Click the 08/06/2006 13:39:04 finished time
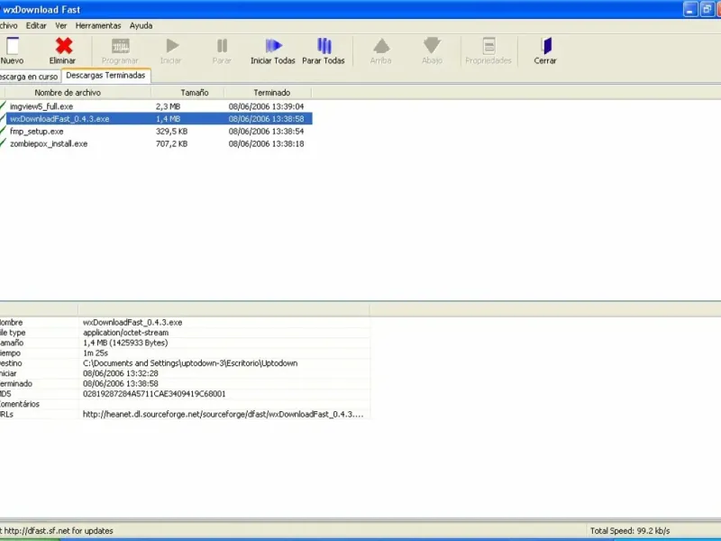 (266, 106)
